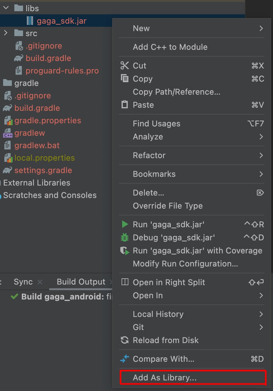273x391 pixels.
Task: Select the local.properties file
Action: pyautogui.click(x=44, y=158)
